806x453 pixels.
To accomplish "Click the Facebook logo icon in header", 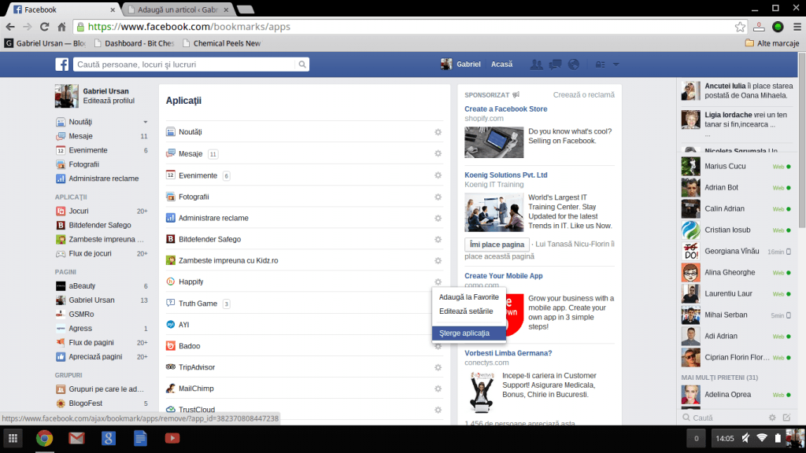I will click(x=61, y=64).
